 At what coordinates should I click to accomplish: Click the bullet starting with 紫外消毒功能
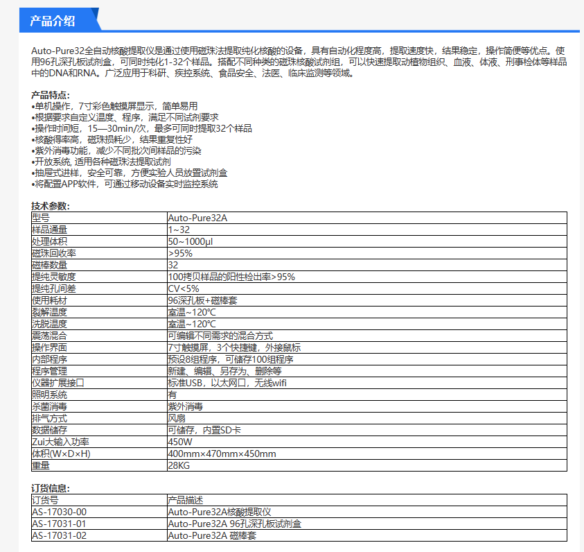pos(116,150)
